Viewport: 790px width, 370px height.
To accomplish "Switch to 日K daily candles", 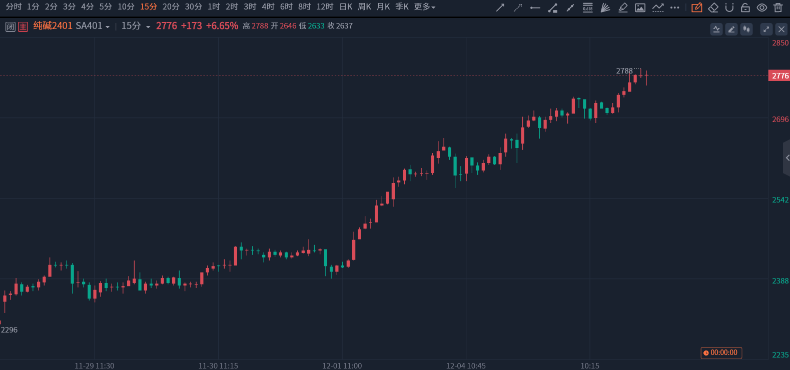I will point(346,7).
